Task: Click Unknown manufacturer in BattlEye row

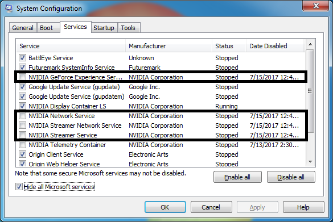Action: [x=141, y=58]
